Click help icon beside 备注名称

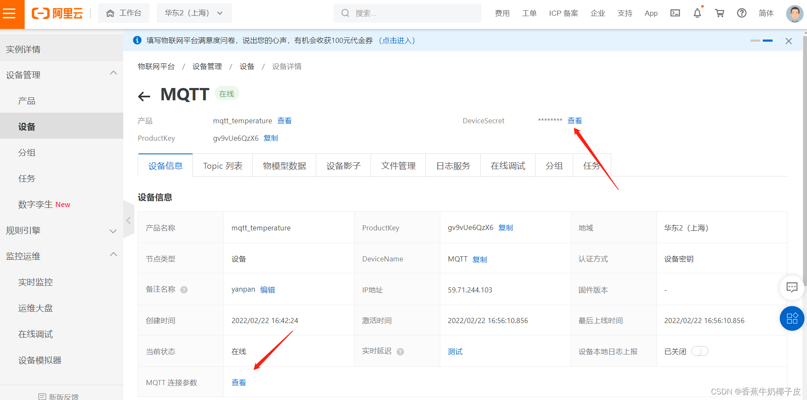tap(184, 290)
